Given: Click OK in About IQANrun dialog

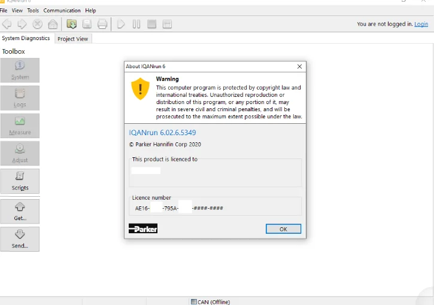Looking at the screenshot, I should [x=283, y=229].
